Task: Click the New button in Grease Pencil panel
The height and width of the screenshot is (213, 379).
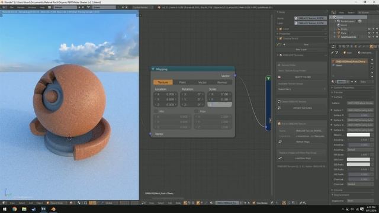Action: pos(306,45)
